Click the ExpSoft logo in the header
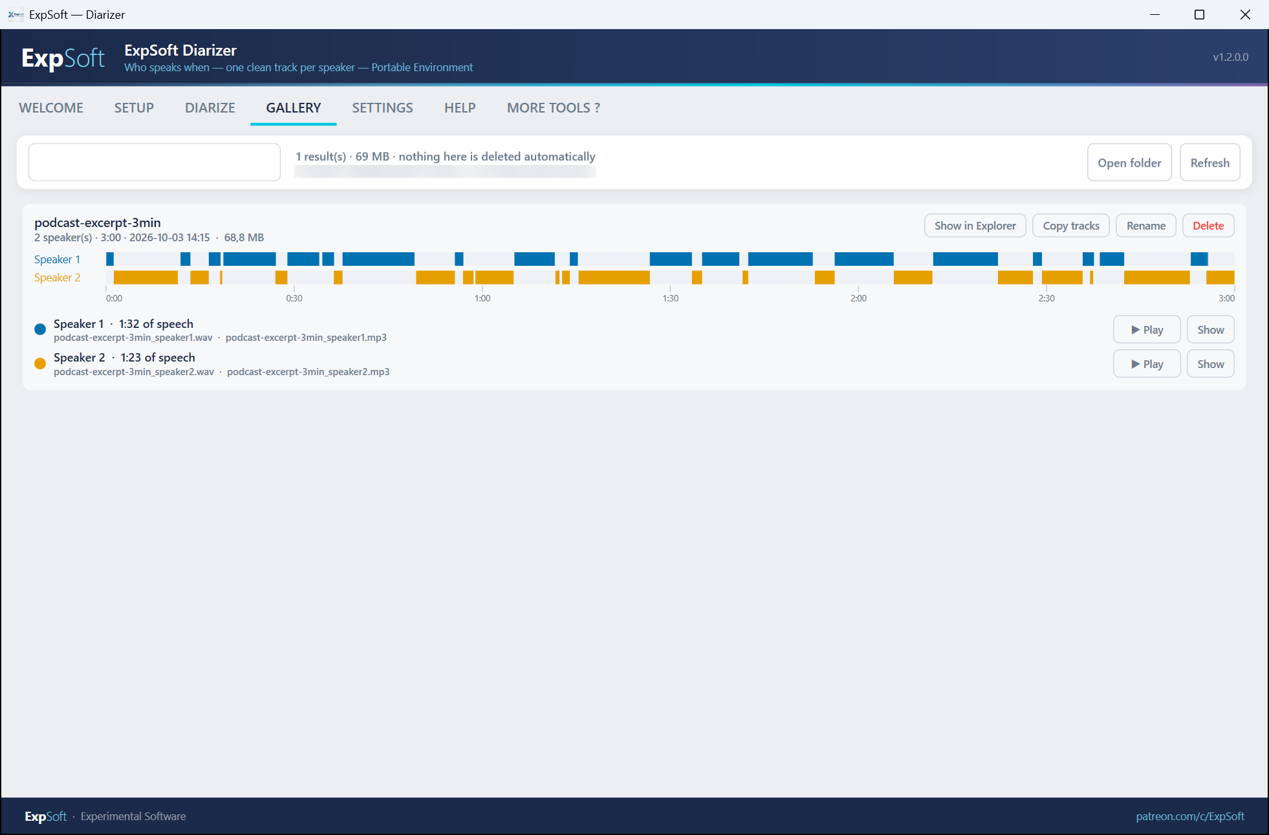This screenshot has height=835, width=1269. 63,58
